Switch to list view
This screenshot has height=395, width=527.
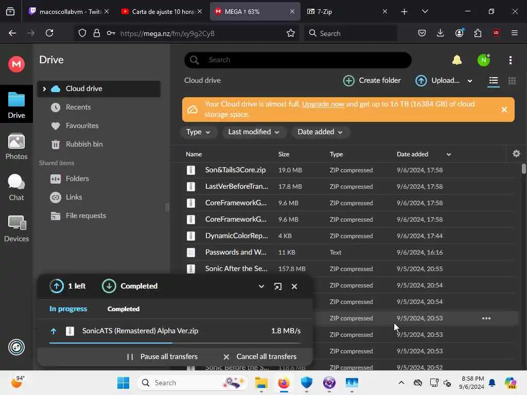[x=493, y=81]
